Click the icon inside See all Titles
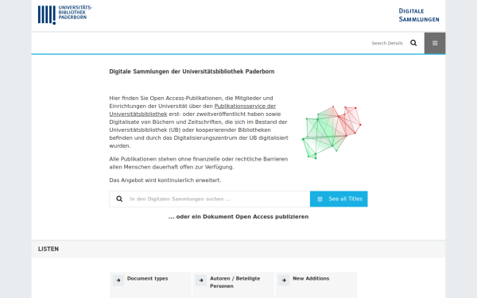 320,199
